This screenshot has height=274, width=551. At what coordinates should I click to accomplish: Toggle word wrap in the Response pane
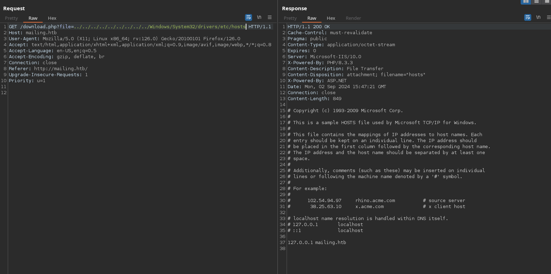click(x=528, y=17)
